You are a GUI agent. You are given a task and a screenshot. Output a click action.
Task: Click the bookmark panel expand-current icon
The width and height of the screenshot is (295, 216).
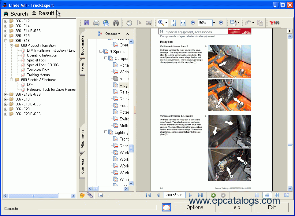coord(100,34)
